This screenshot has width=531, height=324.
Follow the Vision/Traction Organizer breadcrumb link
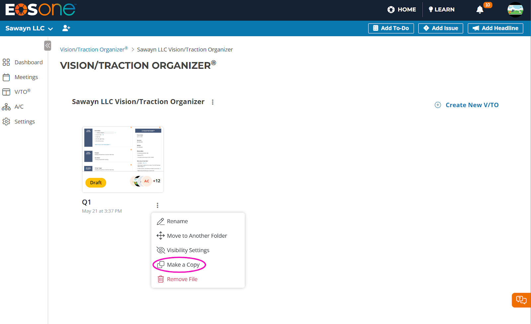94,49
